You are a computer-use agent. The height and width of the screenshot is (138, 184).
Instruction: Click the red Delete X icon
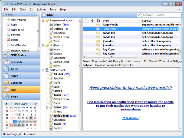pyautogui.click(x=8, y=40)
